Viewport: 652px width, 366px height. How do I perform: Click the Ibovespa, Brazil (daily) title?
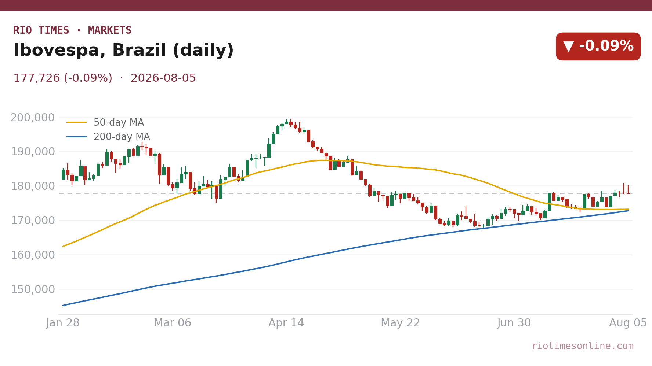[123, 51]
